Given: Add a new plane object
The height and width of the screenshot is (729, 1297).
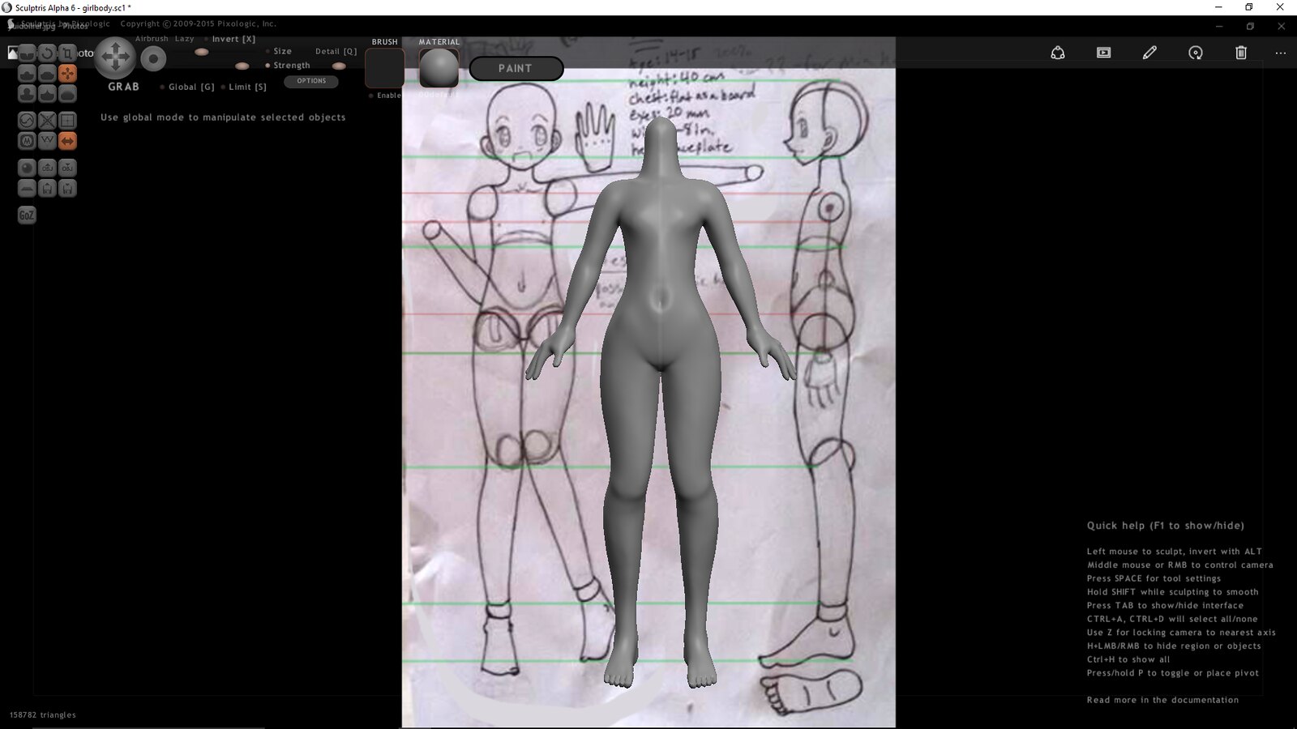Looking at the screenshot, I should pos(27,188).
